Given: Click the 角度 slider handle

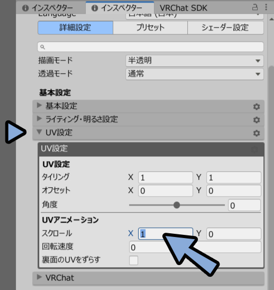Looking at the screenshot, I should [177, 205].
